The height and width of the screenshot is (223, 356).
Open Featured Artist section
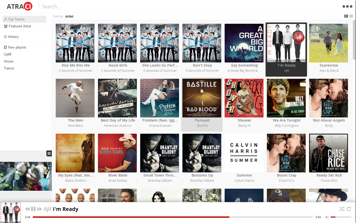pos(20,26)
